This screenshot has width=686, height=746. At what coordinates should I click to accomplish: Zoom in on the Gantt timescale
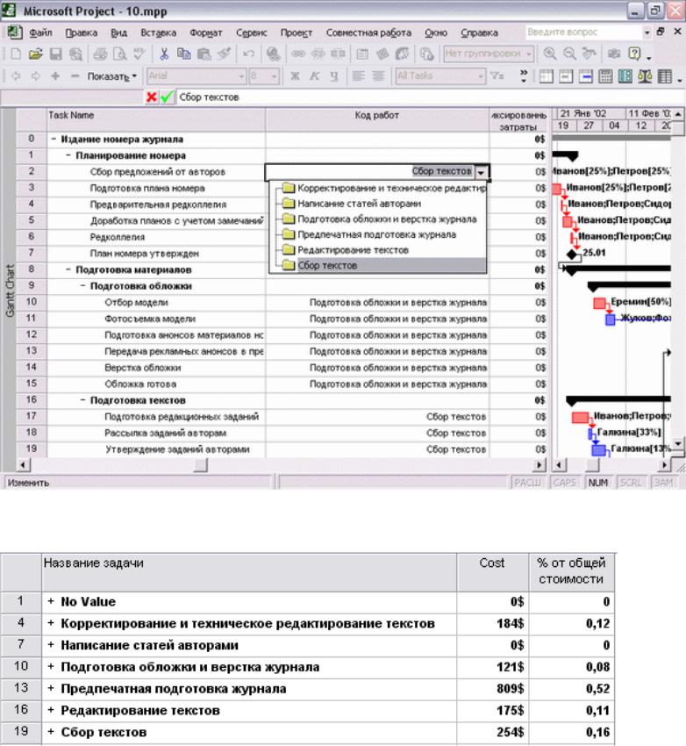pyautogui.click(x=549, y=54)
